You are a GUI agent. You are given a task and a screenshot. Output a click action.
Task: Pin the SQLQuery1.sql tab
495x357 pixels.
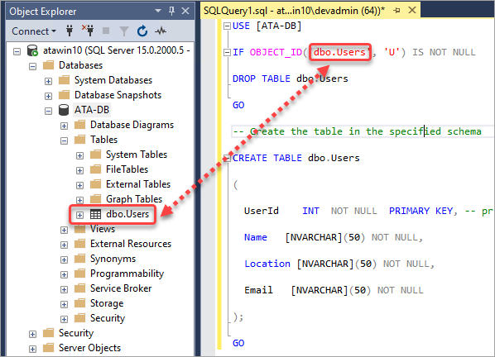tap(397, 11)
